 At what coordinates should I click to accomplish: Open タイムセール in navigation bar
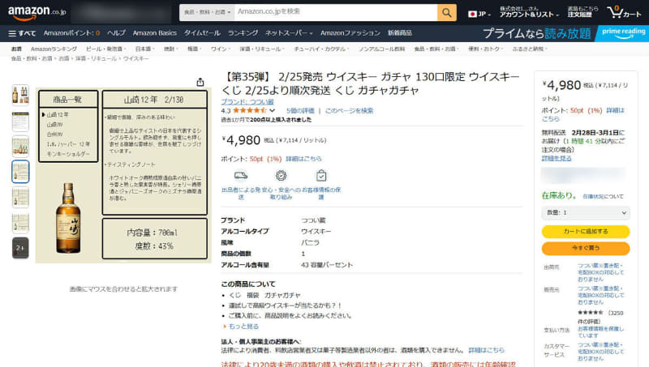coord(201,33)
